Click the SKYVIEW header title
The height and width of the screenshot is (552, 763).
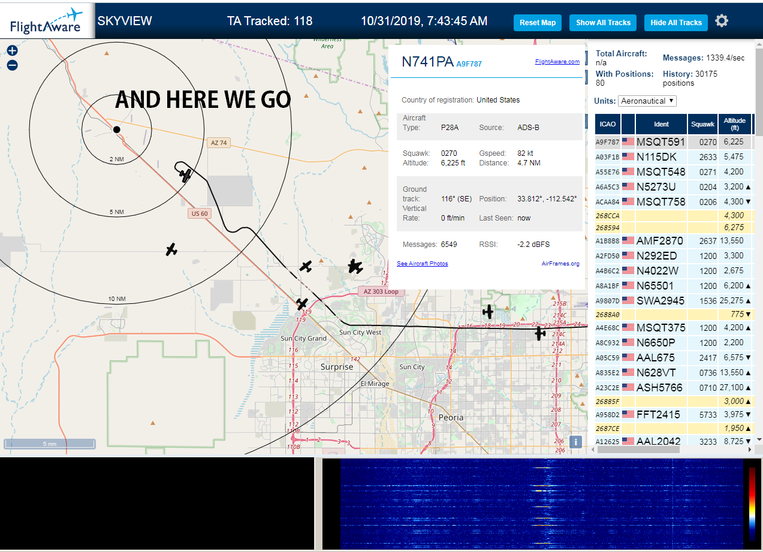click(x=125, y=21)
